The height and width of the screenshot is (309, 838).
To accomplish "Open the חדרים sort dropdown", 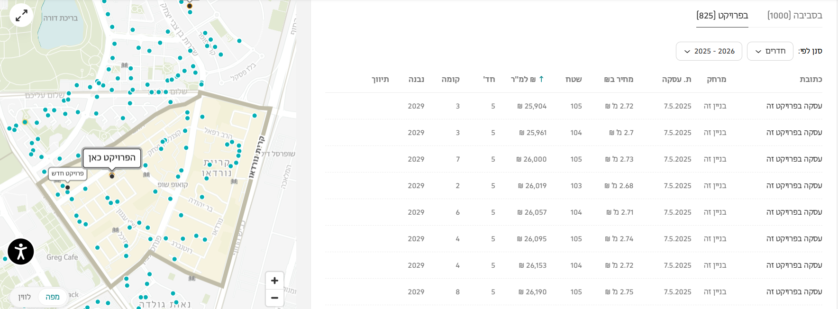I will click(770, 51).
